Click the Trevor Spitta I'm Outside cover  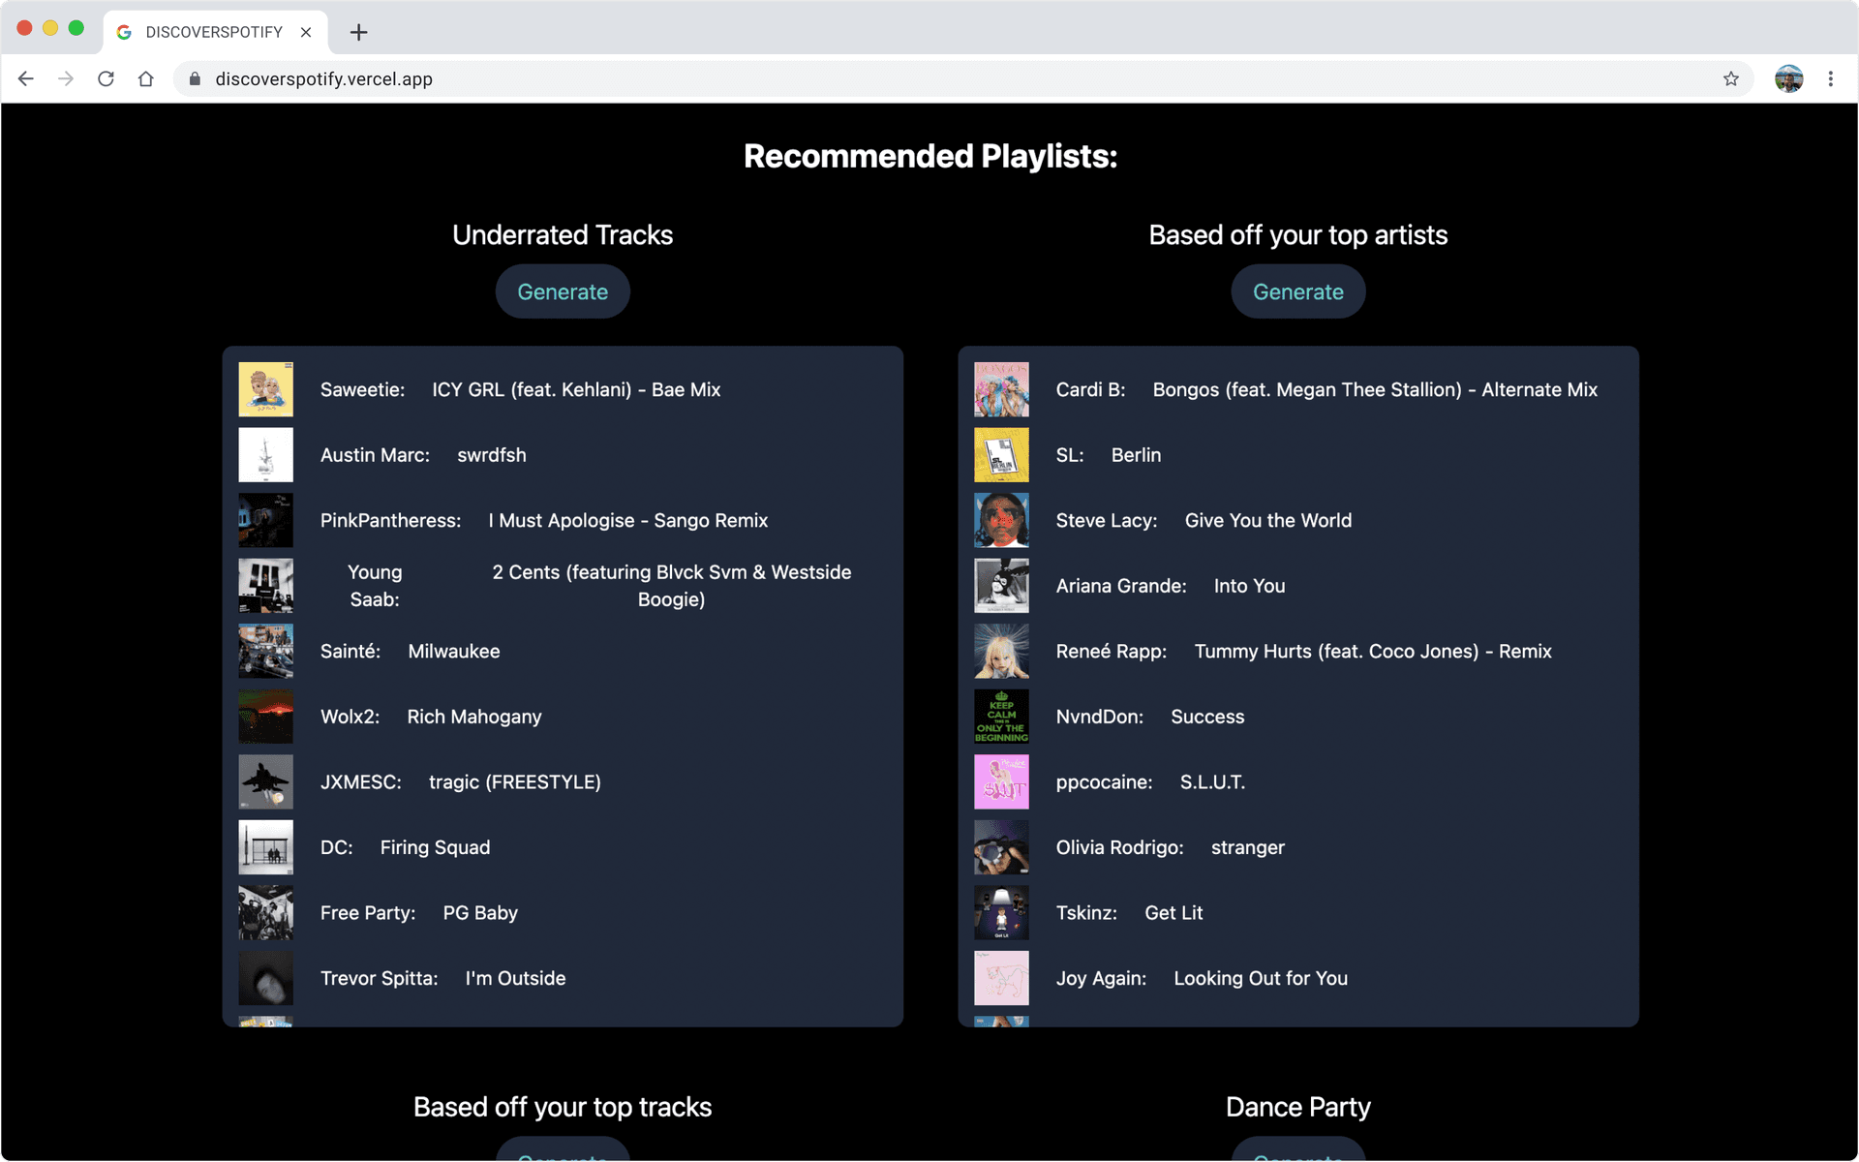tap(265, 978)
